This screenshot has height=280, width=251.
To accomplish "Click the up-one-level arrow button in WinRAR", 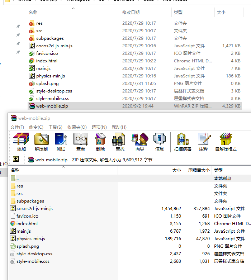I will (x=16, y=159).
